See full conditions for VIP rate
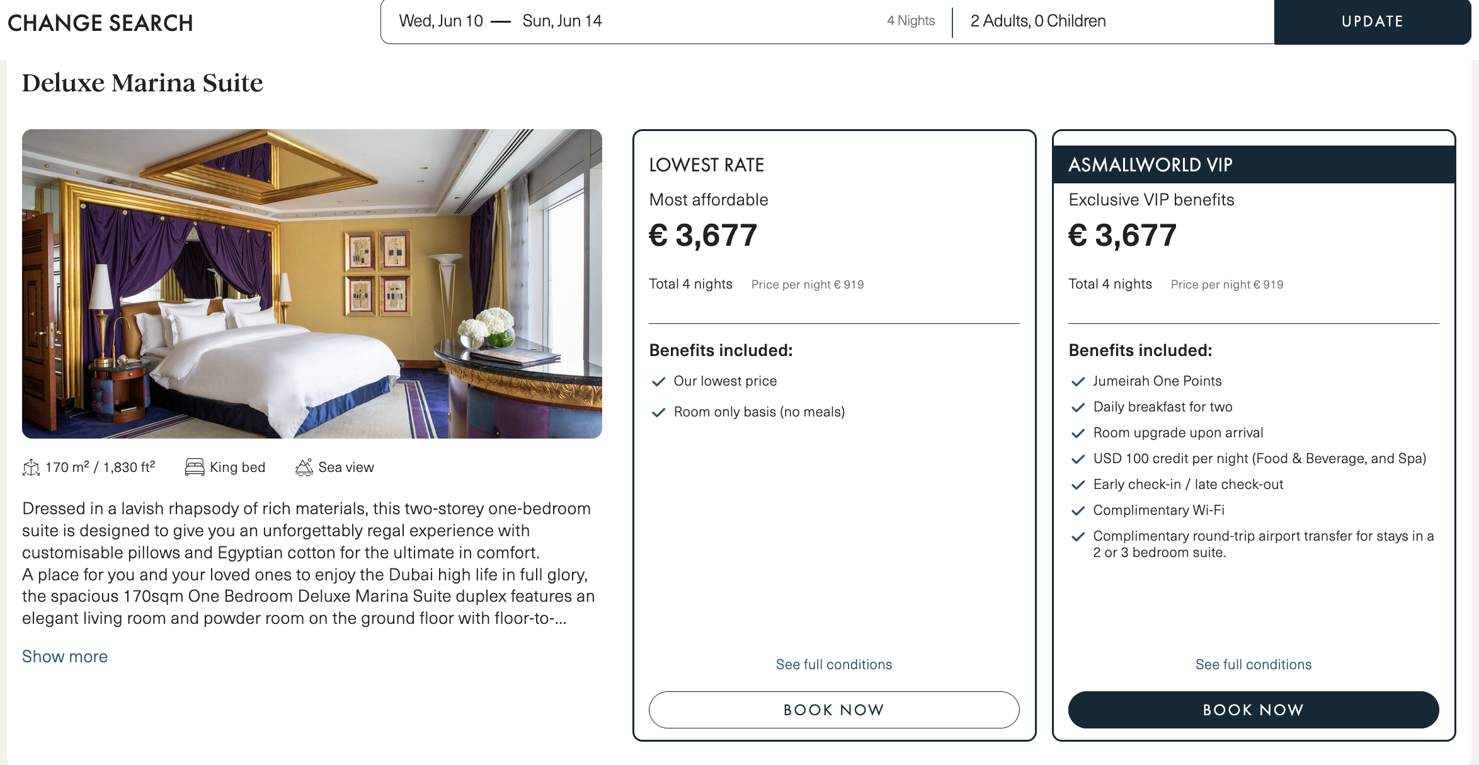Image resolution: width=1479 pixels, height=765 pixels. [x=1253, y=665]
